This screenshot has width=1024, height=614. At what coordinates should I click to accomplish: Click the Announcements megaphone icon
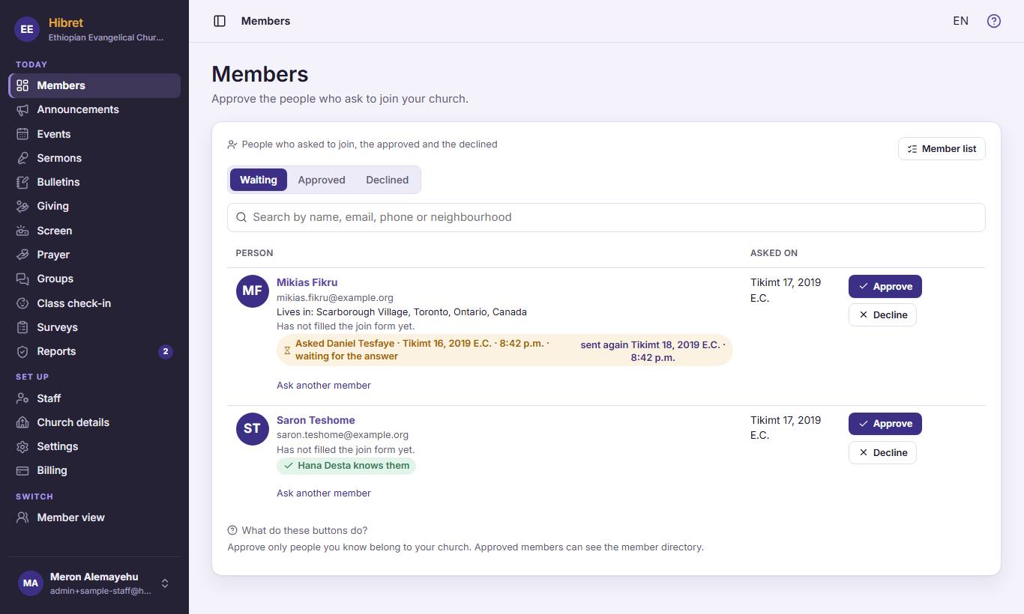click(x=22, y=109)
